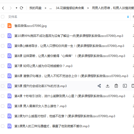This screenshot has width=134, height=134.
Task: Click the back navigation arrow
Action: pyautogui.click(x=3, y=8)
